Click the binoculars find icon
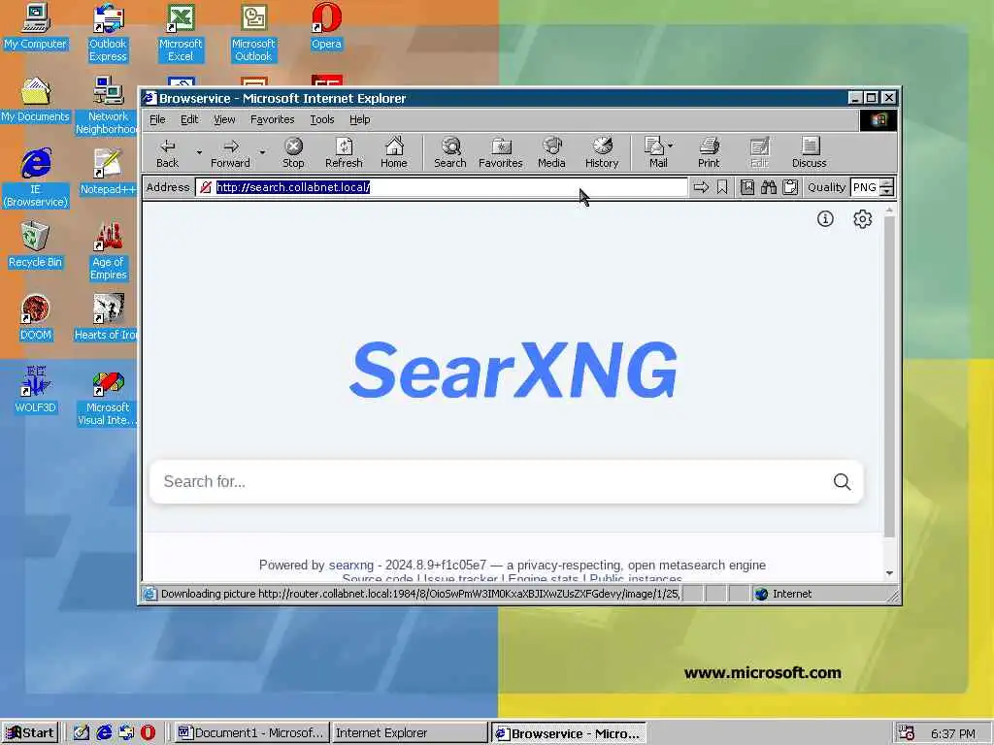The image size is (994, 745). click(769, 187)
